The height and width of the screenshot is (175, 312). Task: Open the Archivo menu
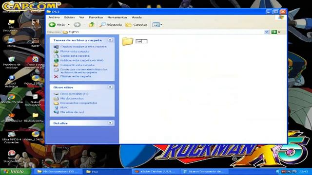click(54, 17)
